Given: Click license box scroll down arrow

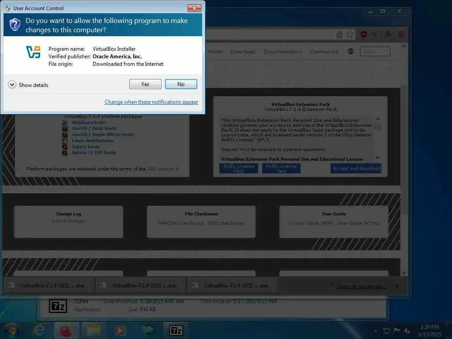Looking at the screenshot, I should 378,158.
